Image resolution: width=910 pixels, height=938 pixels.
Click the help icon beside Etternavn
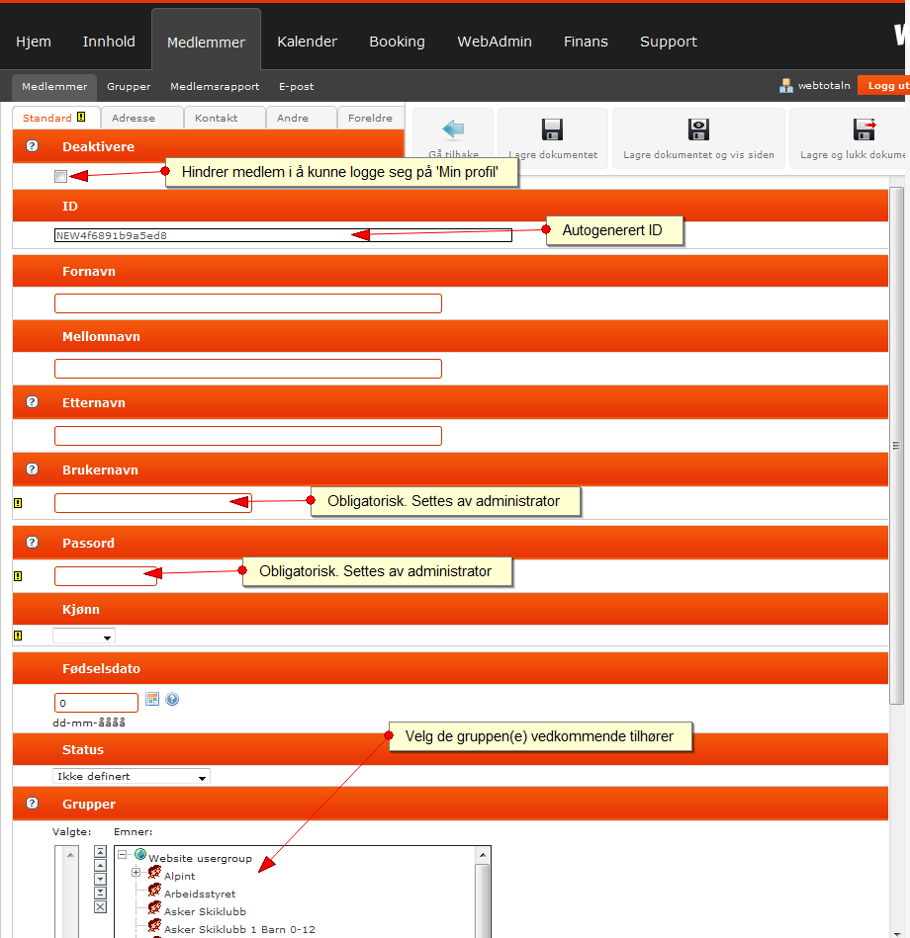point(33,402)
